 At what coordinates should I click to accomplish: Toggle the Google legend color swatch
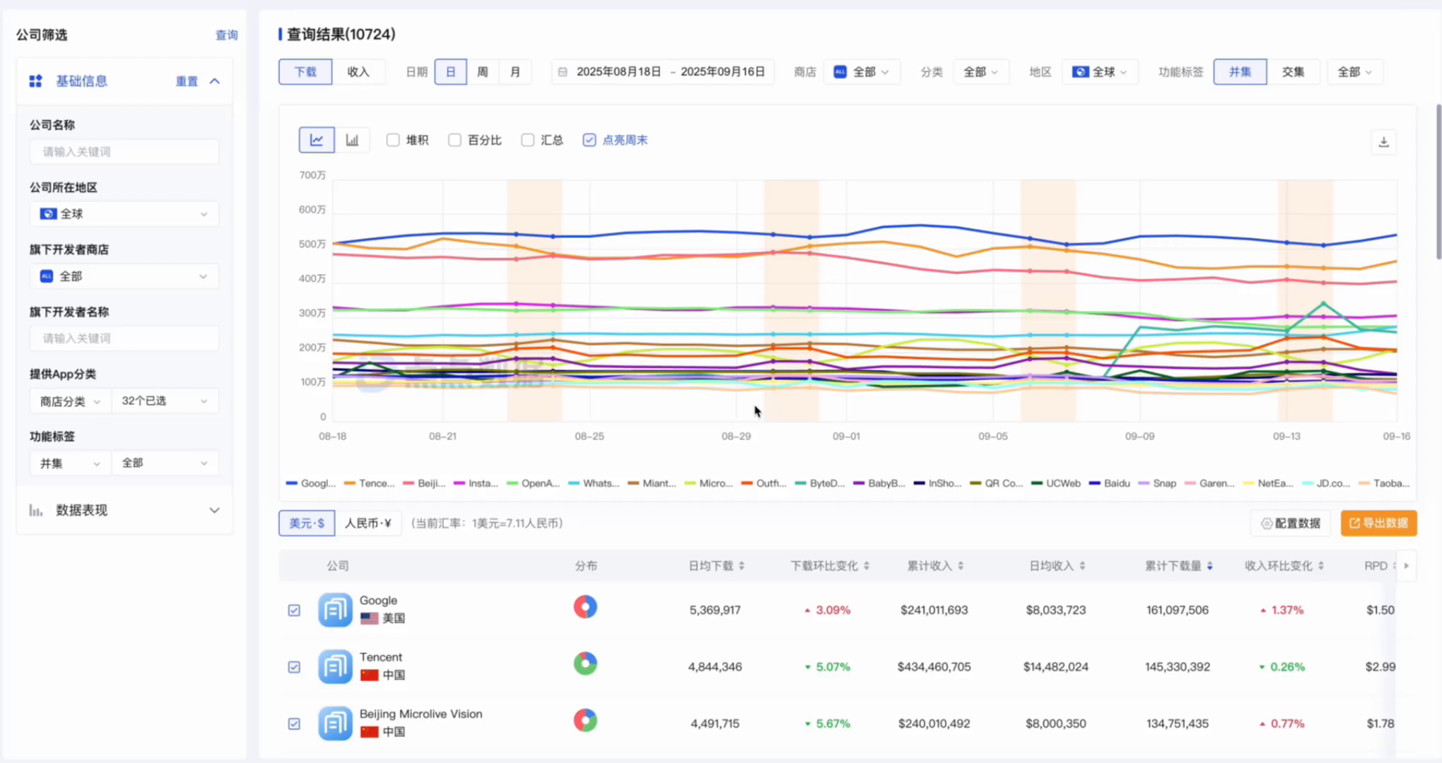[291, 483]
